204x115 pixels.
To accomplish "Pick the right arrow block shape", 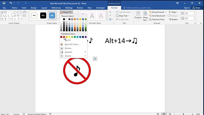I will tap(15, 16).
